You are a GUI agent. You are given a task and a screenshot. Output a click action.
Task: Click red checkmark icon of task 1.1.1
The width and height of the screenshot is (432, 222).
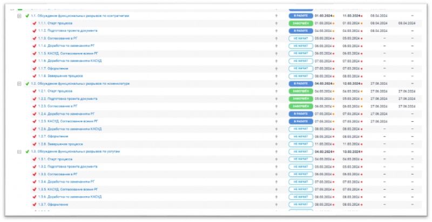point(35,23)
